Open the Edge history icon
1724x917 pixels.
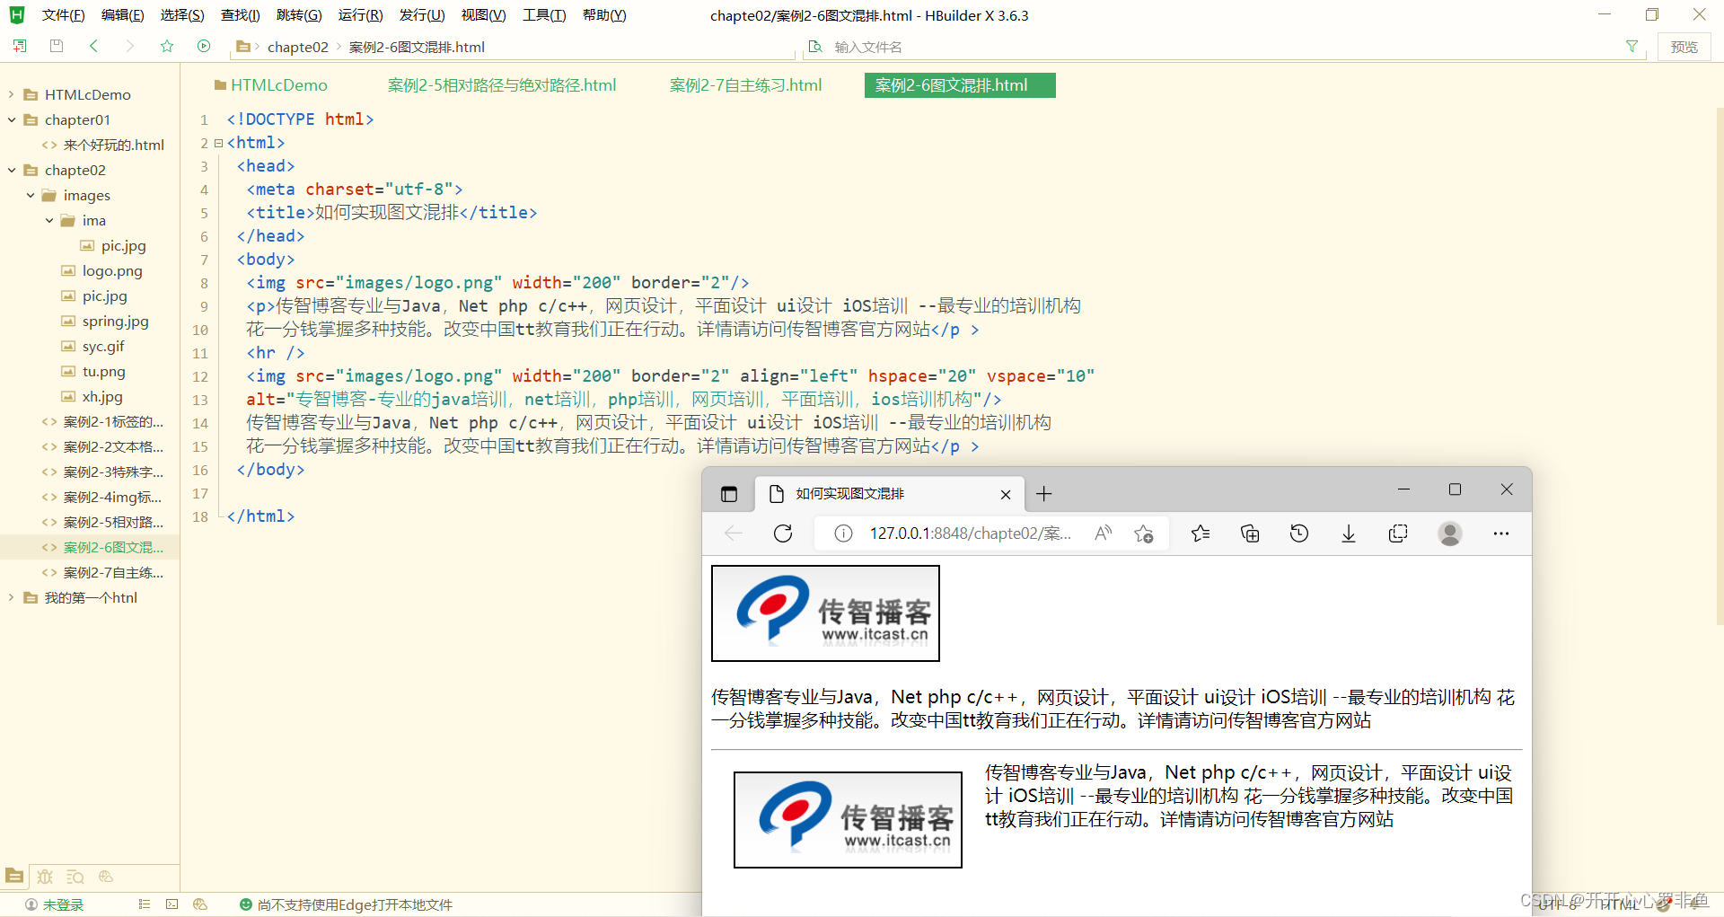tap(1299, 533)
